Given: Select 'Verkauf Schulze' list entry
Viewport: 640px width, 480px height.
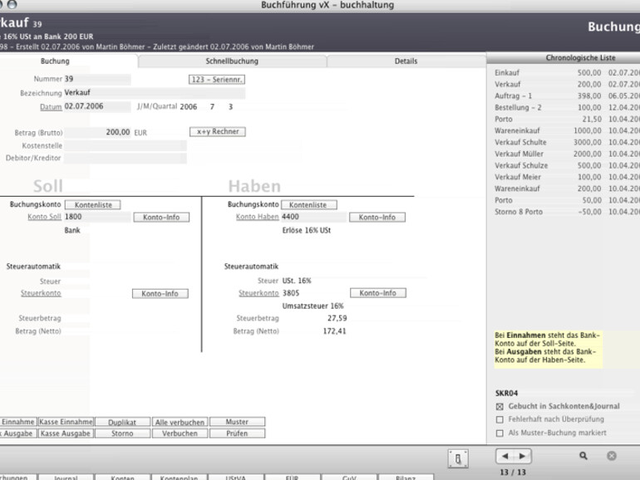Looking at the screenshot, I should (567, 165).
